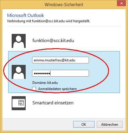Click the Domäne: kit.edu label
This screenshot has height=133, width=128.
point(45,83)
